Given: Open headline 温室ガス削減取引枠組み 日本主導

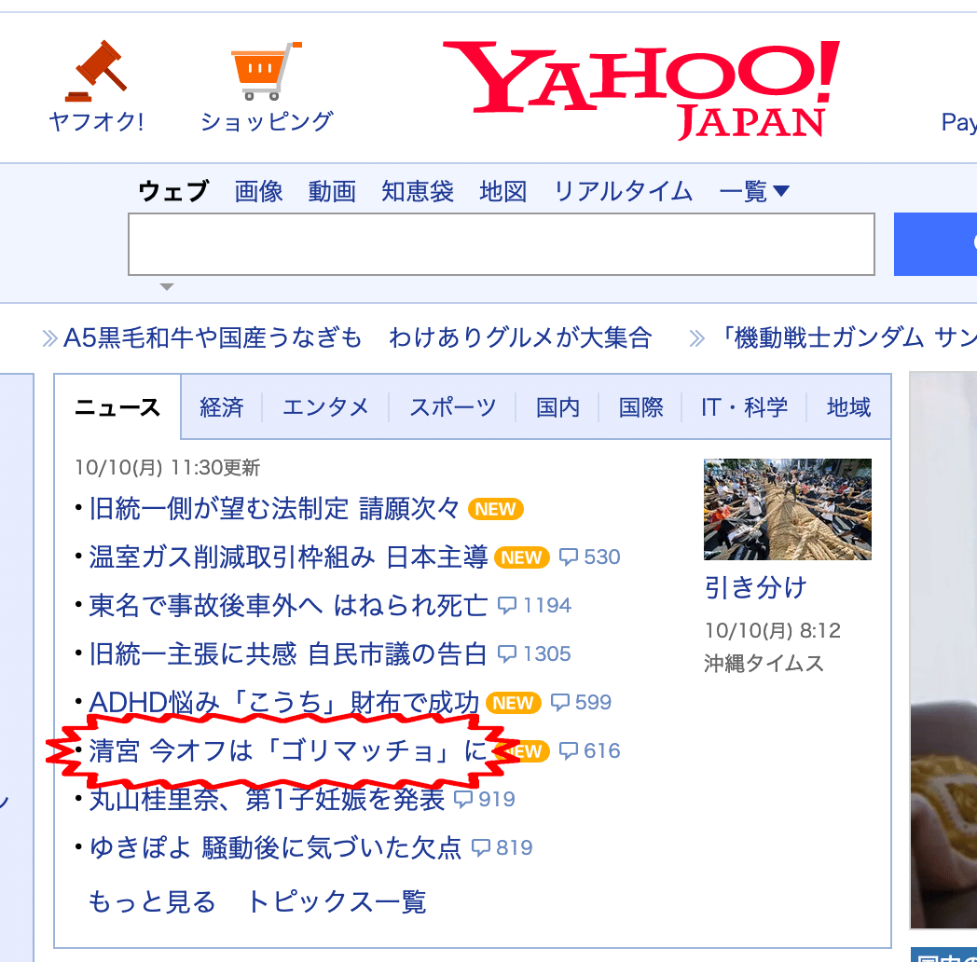Looking at the screenshot, I should [288, 557].
